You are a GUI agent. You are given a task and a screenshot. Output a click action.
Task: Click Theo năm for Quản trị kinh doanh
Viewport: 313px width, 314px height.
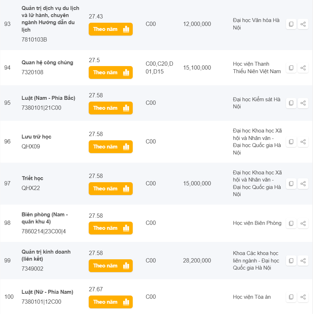coord(110,266)
